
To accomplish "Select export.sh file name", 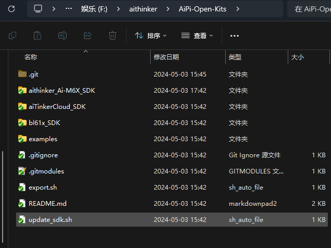I will coord(43,188).
